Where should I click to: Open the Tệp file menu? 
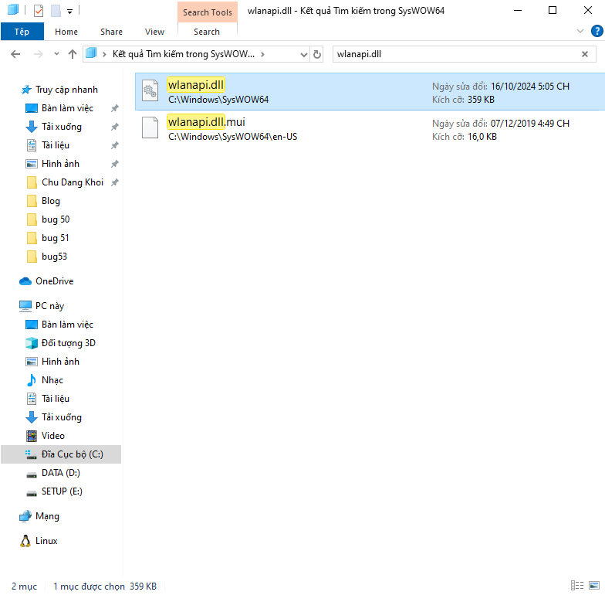[22, 32]
